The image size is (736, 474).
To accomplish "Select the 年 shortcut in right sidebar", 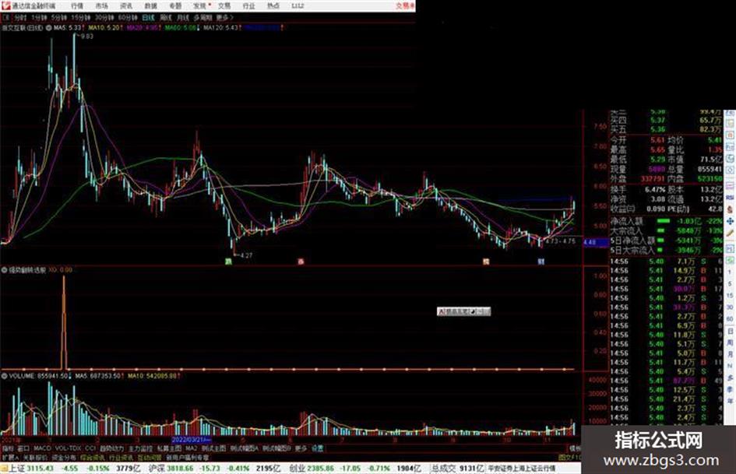I will tap(730, 402).
